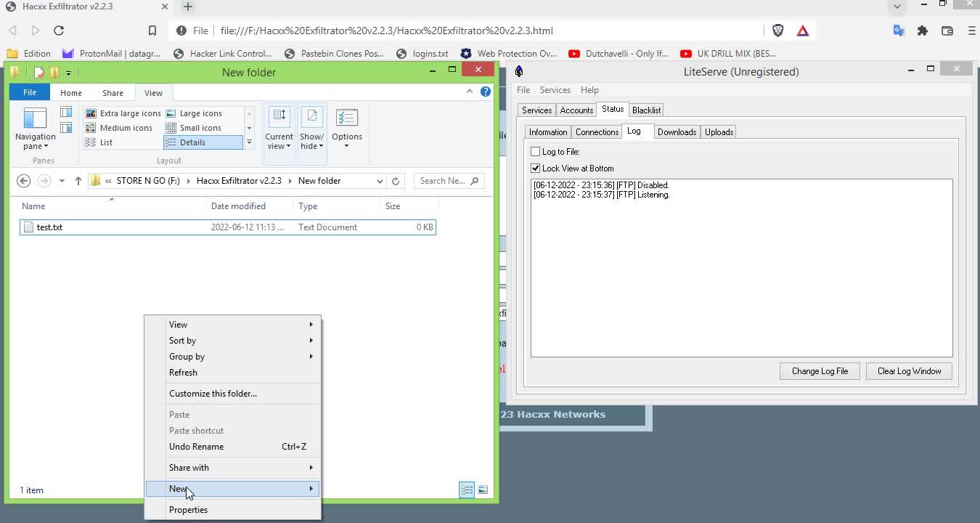The image size is (980, 523).
Task: Click the Navigation pane button
Action: pos(35,129)
